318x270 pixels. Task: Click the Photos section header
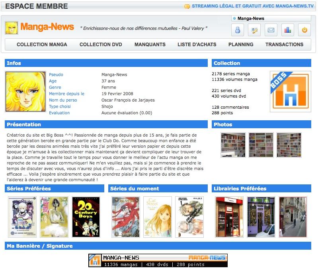261,124
